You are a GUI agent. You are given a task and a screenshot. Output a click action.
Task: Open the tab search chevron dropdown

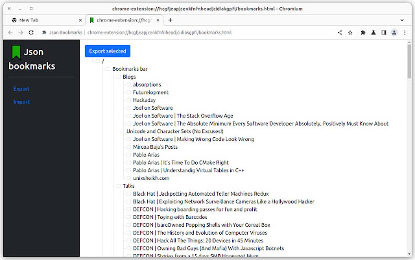pos(402,20)
